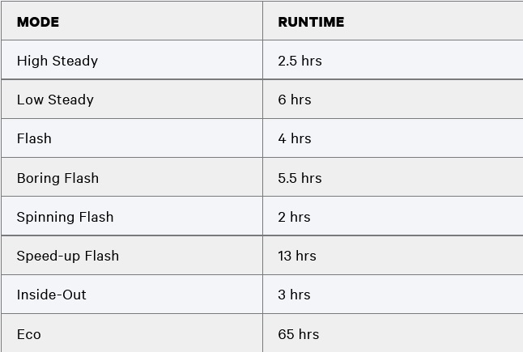523x352 pixels.
Task: Click the 6 hrs runtime value
Action: click(295, 100)
